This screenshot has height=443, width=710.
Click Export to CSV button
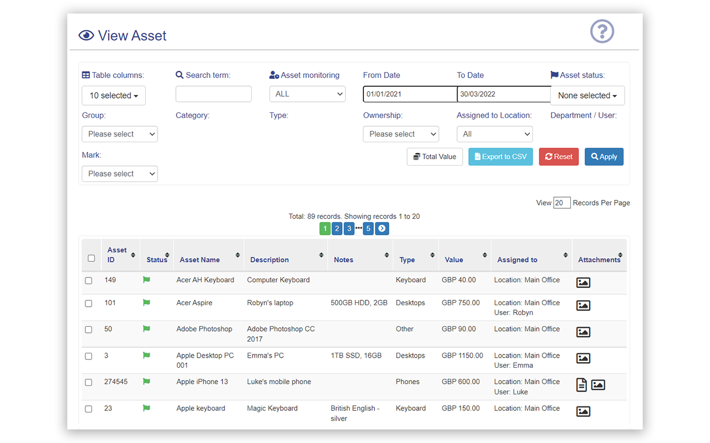pos(501,157)
